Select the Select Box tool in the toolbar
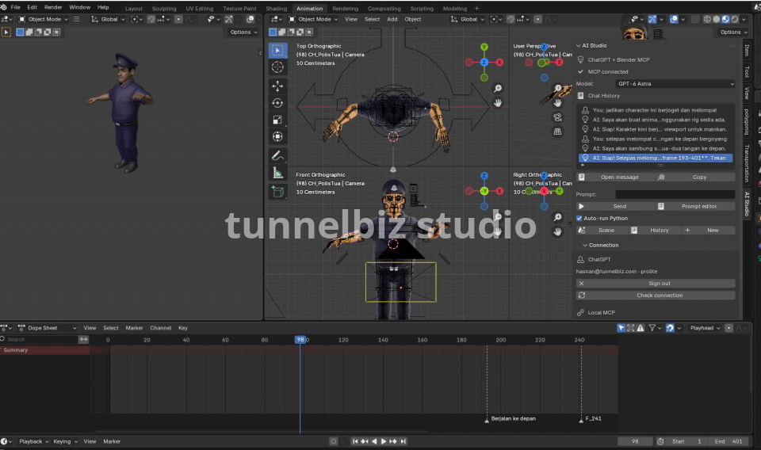 click(277, 50)
